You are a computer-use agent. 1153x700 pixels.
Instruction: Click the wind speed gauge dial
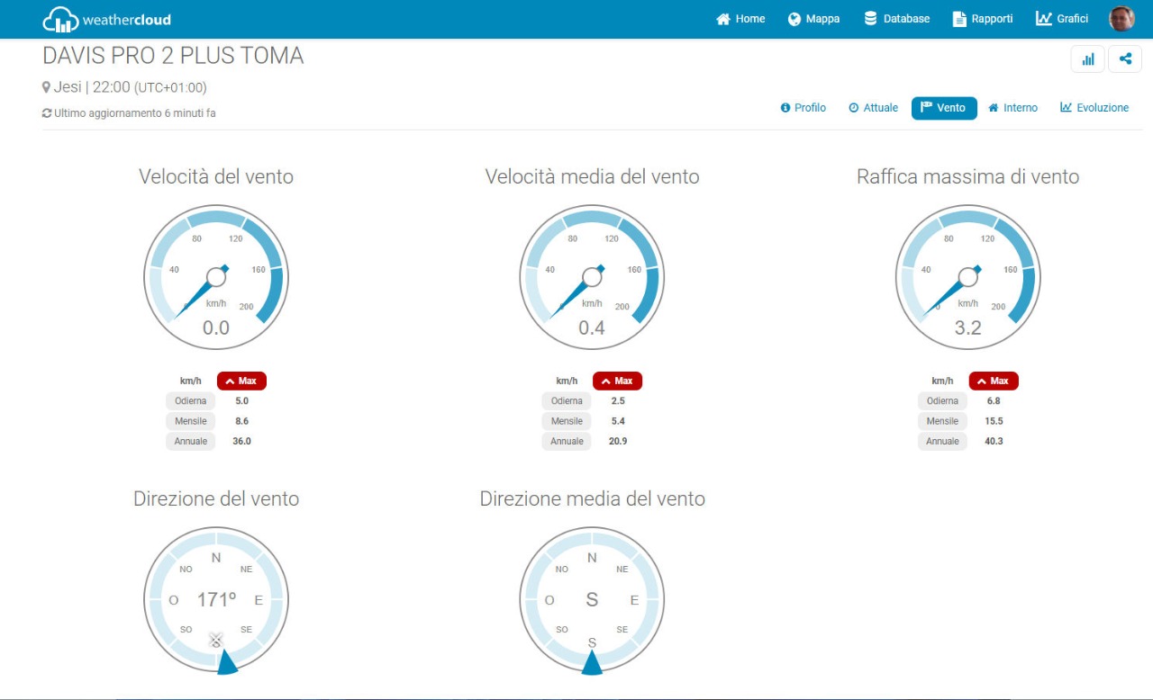click(216, 277)
